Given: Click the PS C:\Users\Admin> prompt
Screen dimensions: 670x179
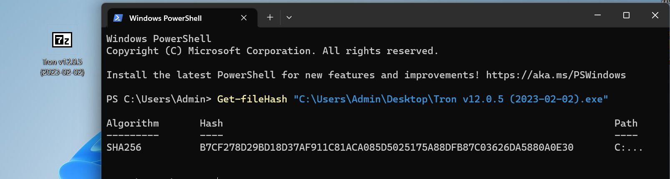Looking at the screenshot, I should coord(159,99).
